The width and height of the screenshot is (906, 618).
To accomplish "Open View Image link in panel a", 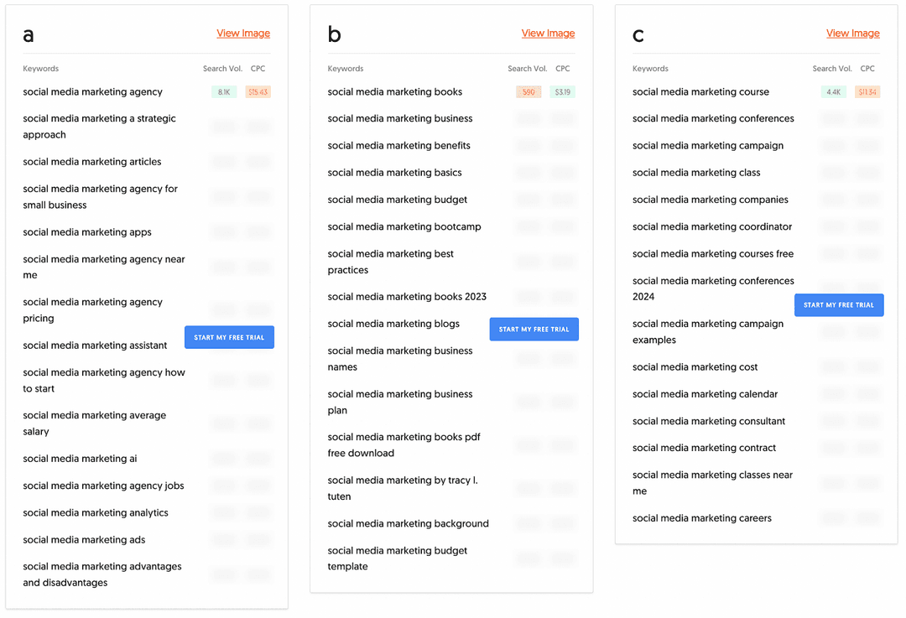I will pyautogui.click(x=243, y=34).
